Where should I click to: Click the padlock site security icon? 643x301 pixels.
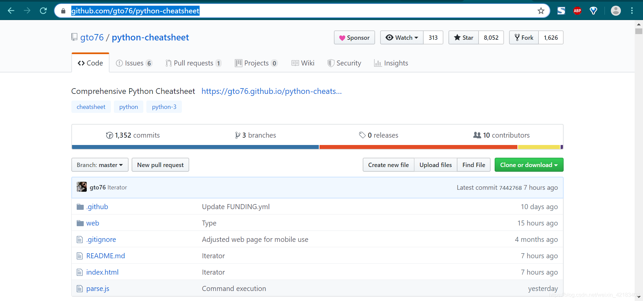point(63,11)
